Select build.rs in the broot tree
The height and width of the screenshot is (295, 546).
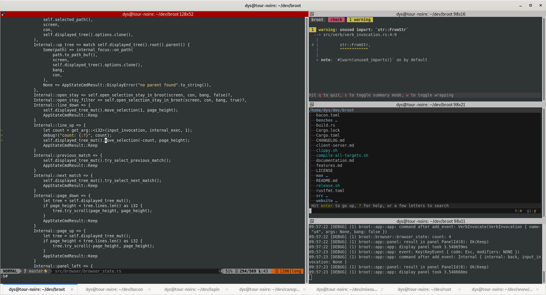click(326, 125)
